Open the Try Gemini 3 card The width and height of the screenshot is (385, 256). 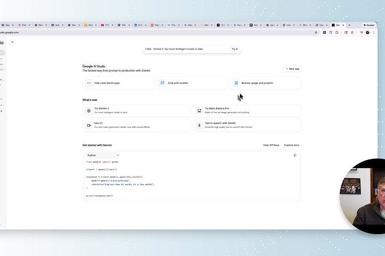[137, 111]
